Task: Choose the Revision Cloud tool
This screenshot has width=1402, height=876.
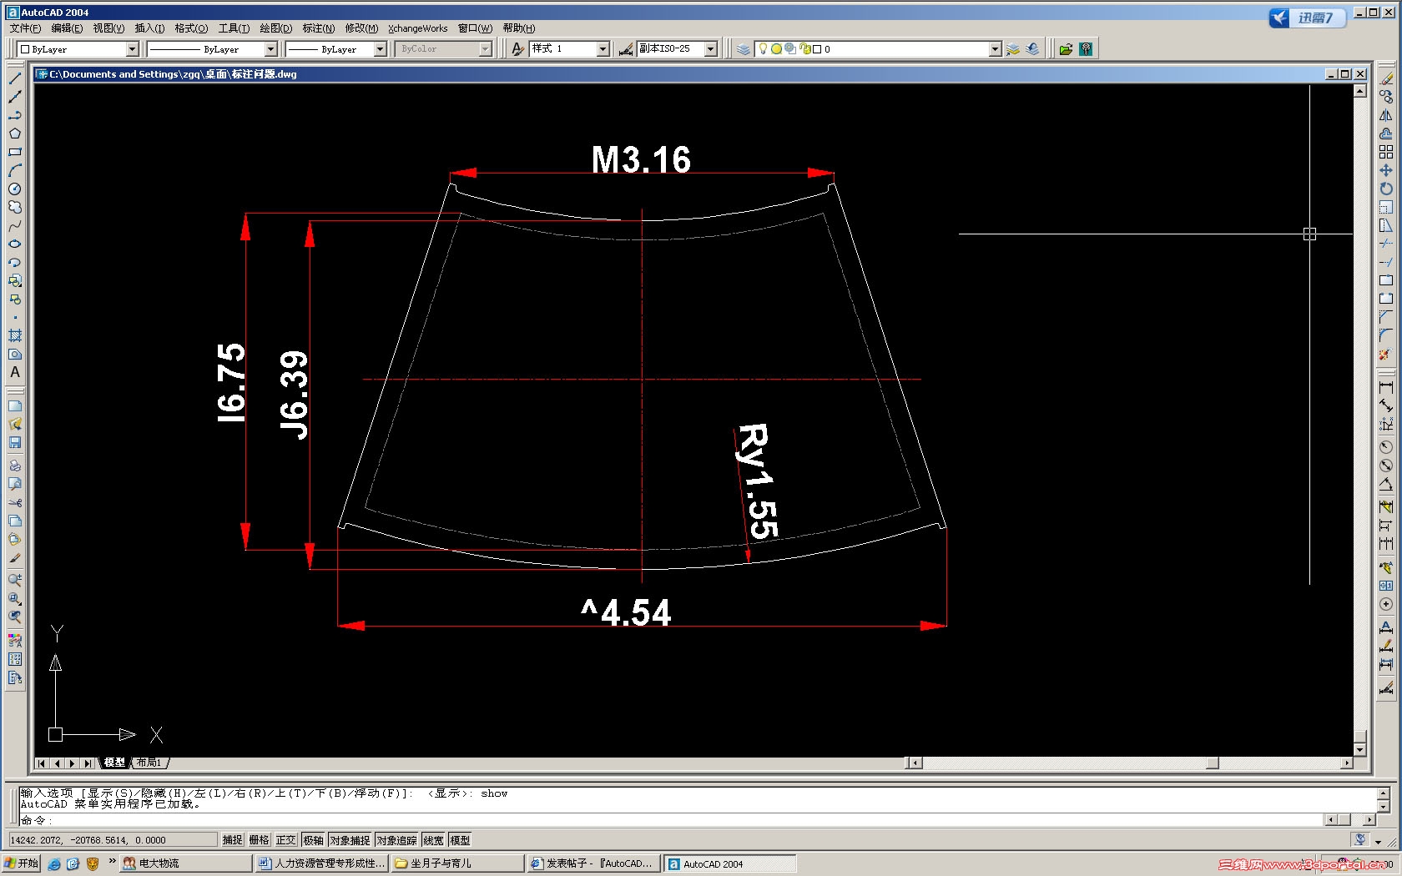Action: click(x=15, y=207)
